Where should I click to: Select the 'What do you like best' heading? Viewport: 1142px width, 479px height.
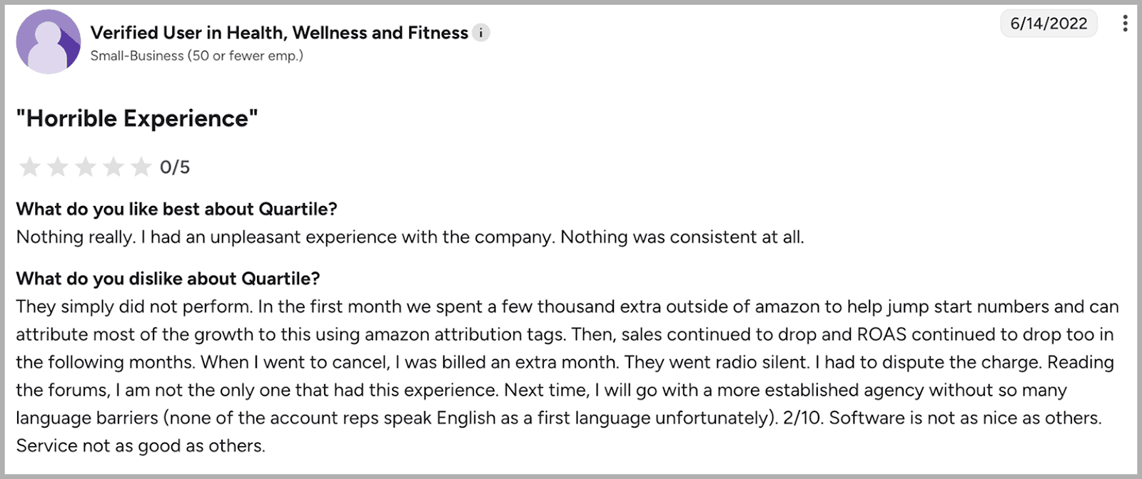click(177, 209)
